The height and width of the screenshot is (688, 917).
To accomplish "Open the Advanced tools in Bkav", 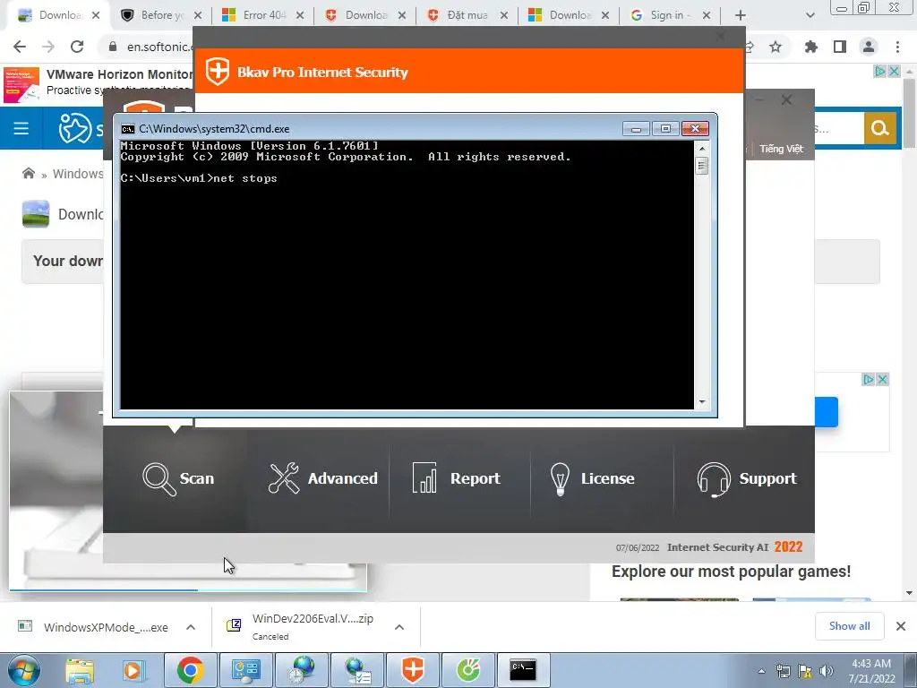I will coord(322,478).
